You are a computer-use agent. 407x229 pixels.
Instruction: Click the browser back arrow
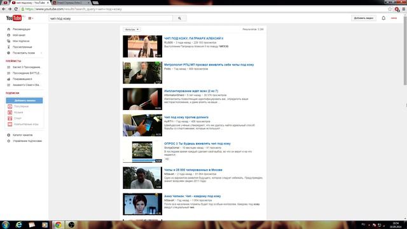pos(4,9)
